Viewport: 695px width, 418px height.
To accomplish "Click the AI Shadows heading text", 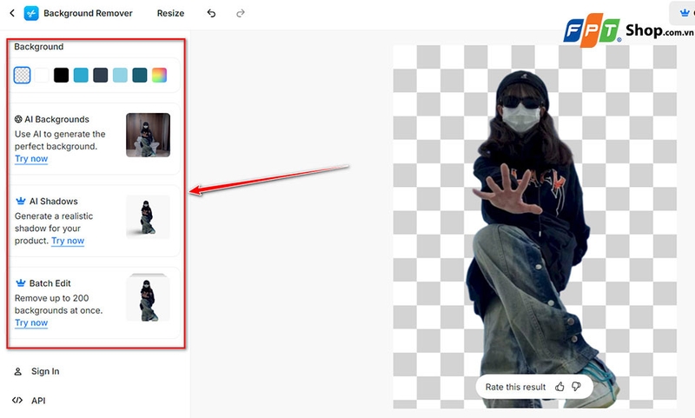I will [x=54, y=202].
